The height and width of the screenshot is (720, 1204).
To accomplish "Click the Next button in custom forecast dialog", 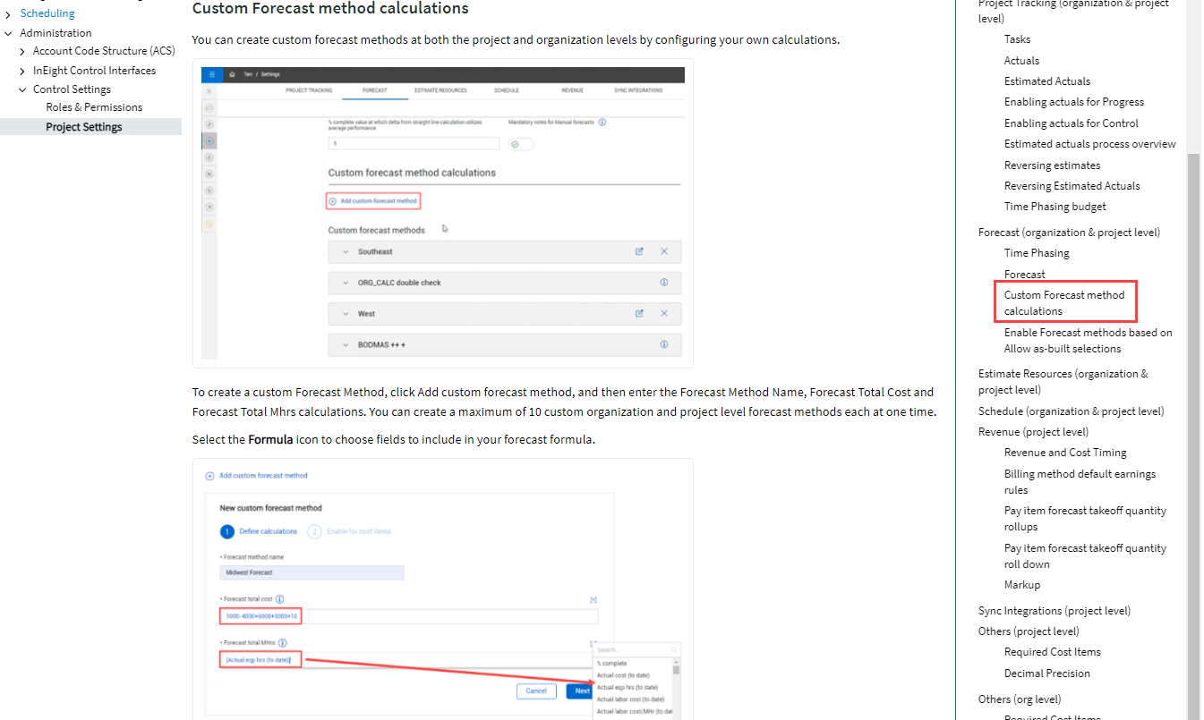I will pos(581,690).
